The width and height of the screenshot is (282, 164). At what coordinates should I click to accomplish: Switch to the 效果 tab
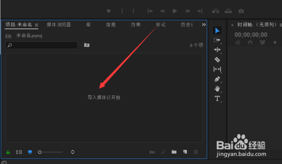click(x=136, y=25)
